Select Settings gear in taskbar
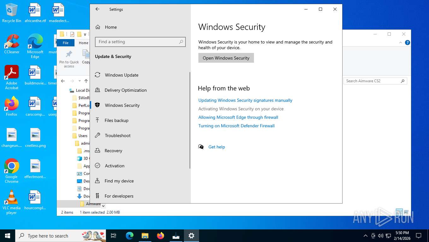This screenshot has height=242, width=429. click(191, 236)
